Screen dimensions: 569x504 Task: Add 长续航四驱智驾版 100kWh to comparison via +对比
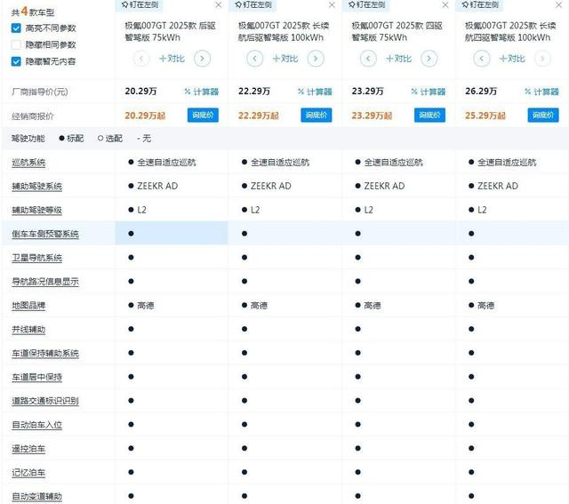512,59
